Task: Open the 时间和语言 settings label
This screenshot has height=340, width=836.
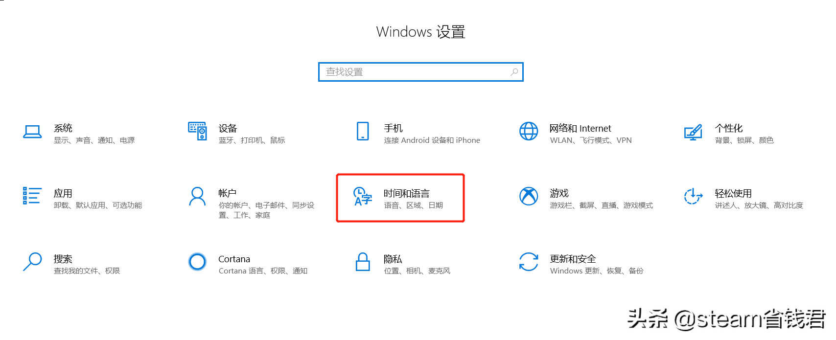Action: coord(407,193)
